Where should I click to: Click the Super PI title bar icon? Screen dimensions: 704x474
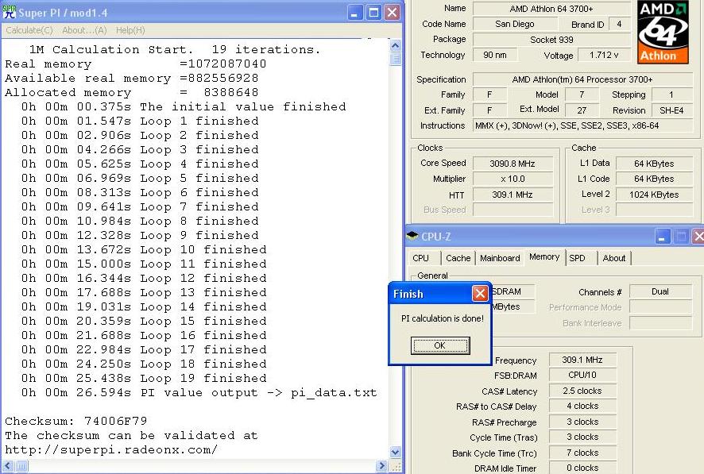pyautogui.click(x=9, y=12)
